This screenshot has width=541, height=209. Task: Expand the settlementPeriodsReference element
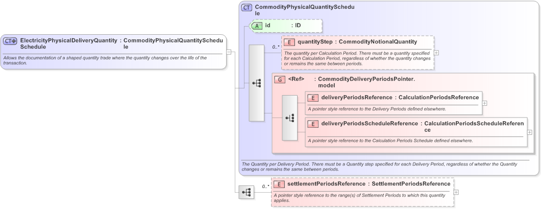coord(456,193)
